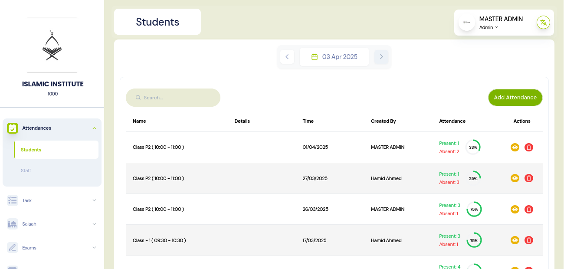The height and width of the screenshot is (269, 564).
Task: Open the Admin role dropdown
Action: (489, 27)
